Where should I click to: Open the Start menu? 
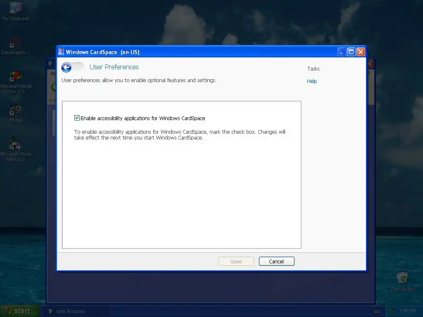click(x=19, y=311)
